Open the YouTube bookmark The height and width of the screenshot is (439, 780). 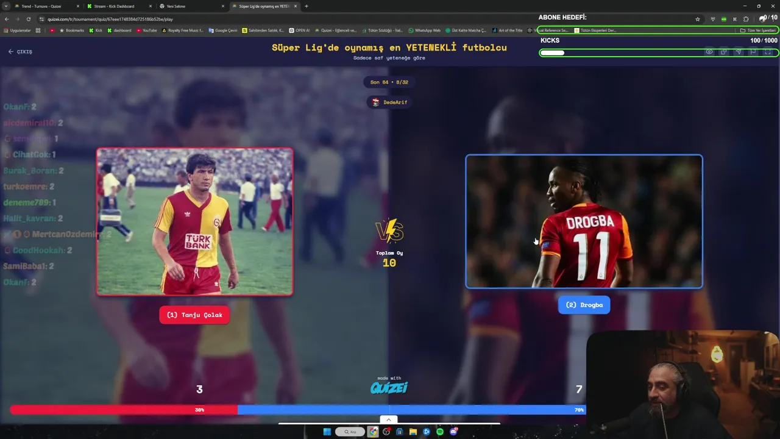click(x=147, y=30)
